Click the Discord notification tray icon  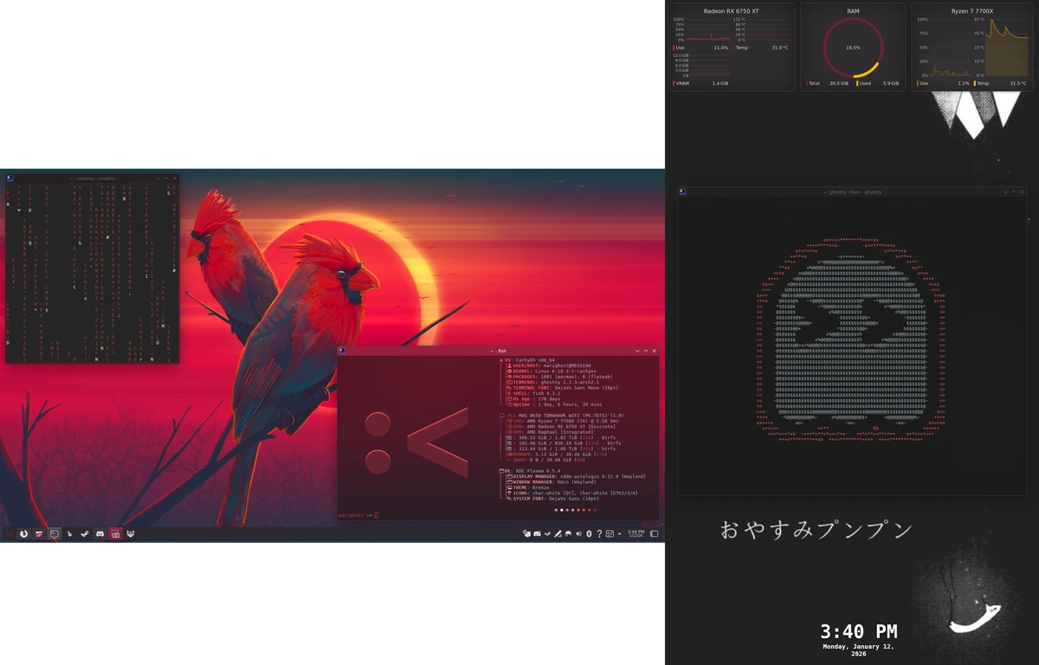(537, 534)
